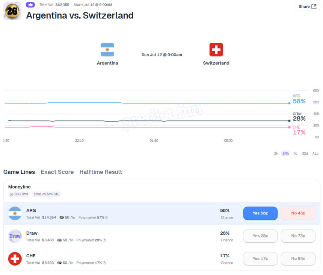This screenshot has width=323, height=275.
Task: Click the purple crown badge icon
Action: point(30,5)
